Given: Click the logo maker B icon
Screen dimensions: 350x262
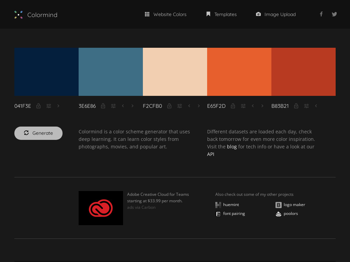Looking at the screenshot, I should coord(278,205).
